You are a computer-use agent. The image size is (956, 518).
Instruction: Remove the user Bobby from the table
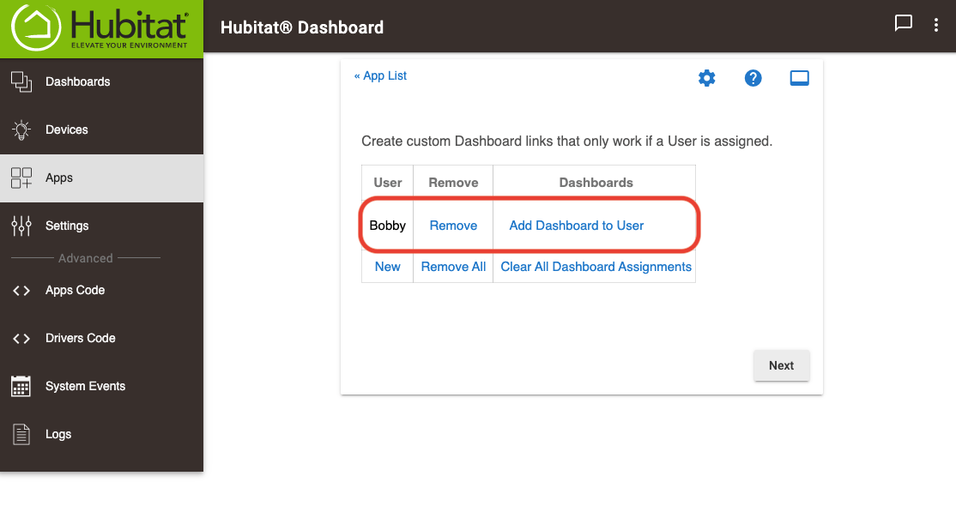(x=452, y=226)
